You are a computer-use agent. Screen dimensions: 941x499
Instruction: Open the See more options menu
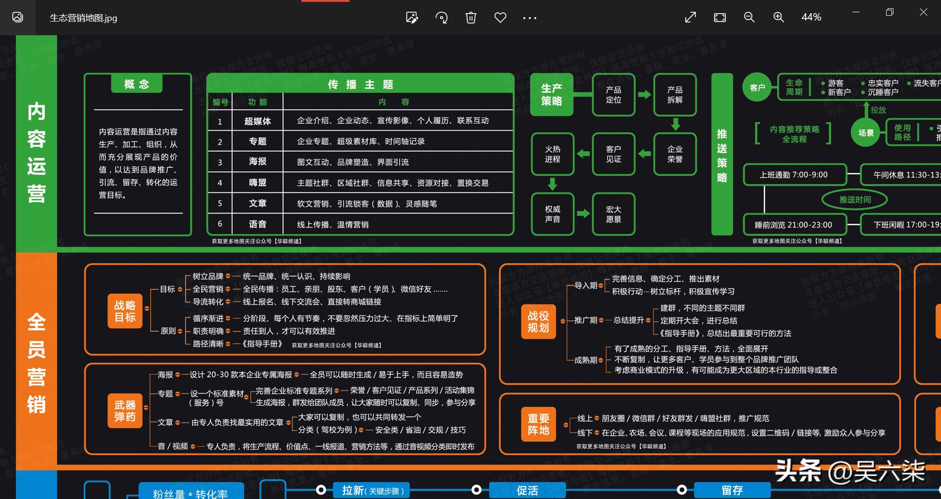529,18
